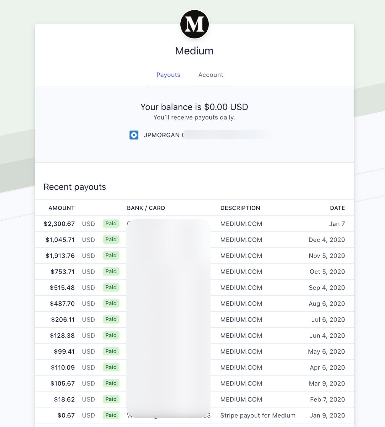
Task: Click the Feb 7, 2020 payout date
Action: coord(327,399)
